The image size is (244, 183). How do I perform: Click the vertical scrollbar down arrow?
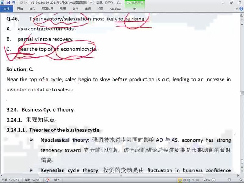(x=242, y=159)
